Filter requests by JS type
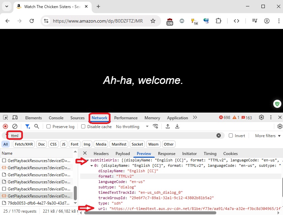Viewport: 283px width, 215px height. [x=64, y=144]
